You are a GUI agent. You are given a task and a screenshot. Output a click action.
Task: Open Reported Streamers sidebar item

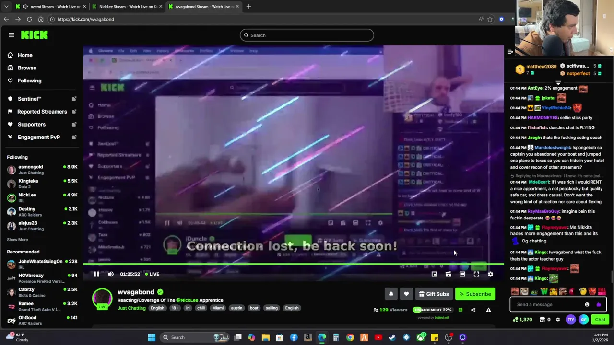(x=42, y=112)
